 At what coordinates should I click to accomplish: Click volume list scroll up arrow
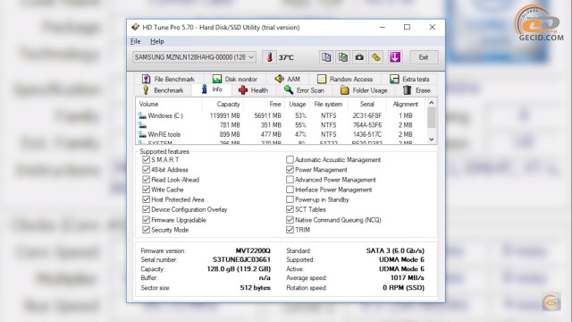point(432,103)
